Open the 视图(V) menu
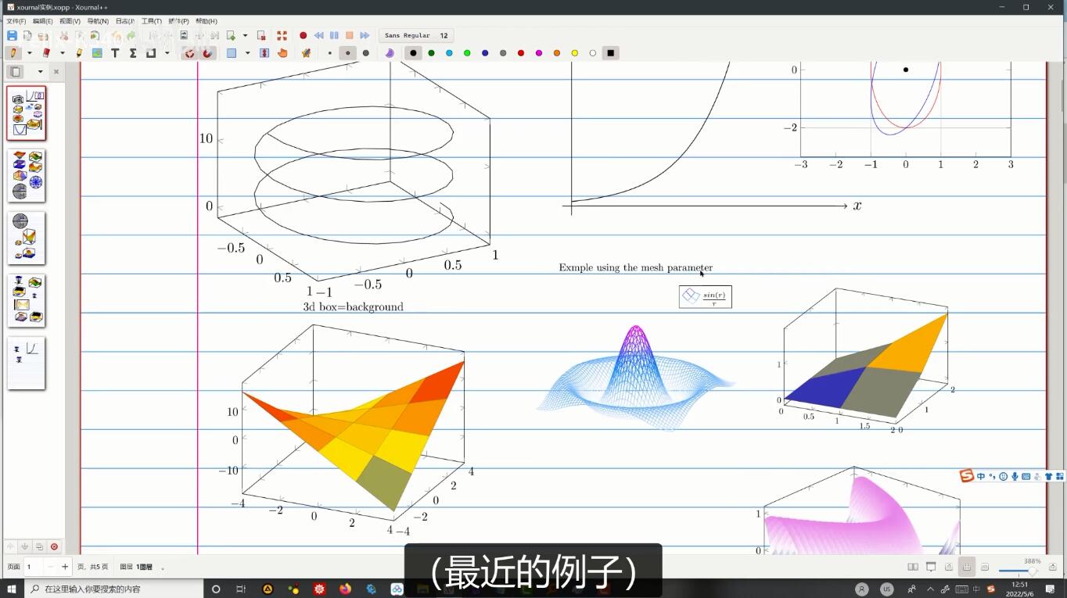1067x598 pixels. pyautogui.click(x=70, y=21)
